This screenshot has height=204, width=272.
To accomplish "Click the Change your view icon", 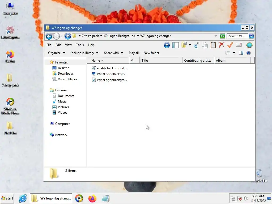I will 228,53.
